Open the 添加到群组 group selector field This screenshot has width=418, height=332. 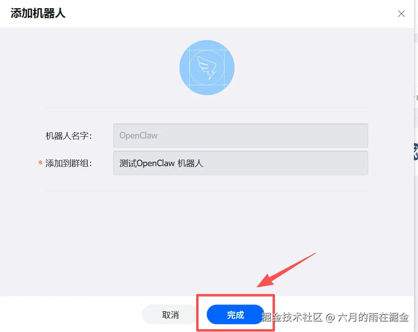click(x=240, y=163)
